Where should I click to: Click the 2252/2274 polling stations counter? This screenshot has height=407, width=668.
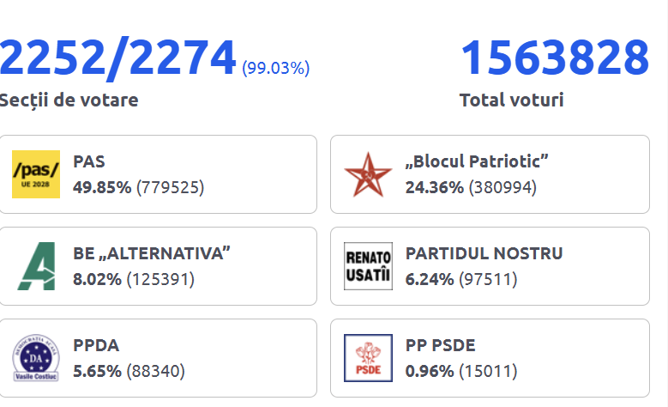pos(117,58)
